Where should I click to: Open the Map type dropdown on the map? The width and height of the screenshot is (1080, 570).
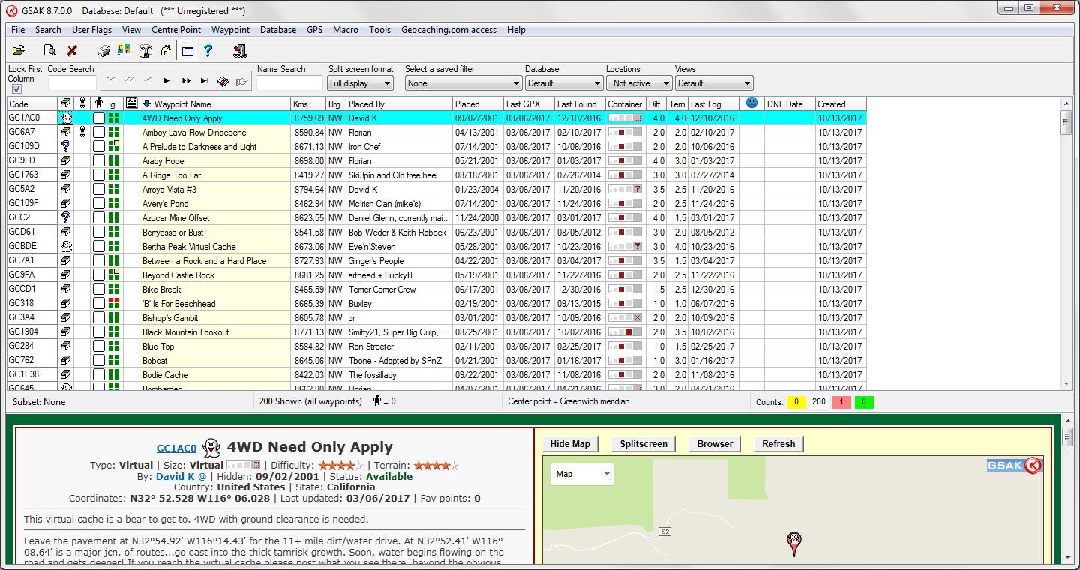[582, 474]
